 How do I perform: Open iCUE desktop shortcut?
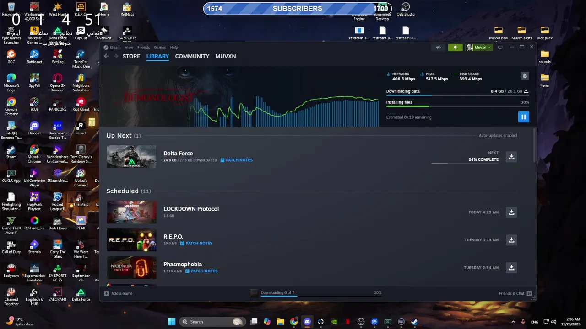click(x=34, y=104)
